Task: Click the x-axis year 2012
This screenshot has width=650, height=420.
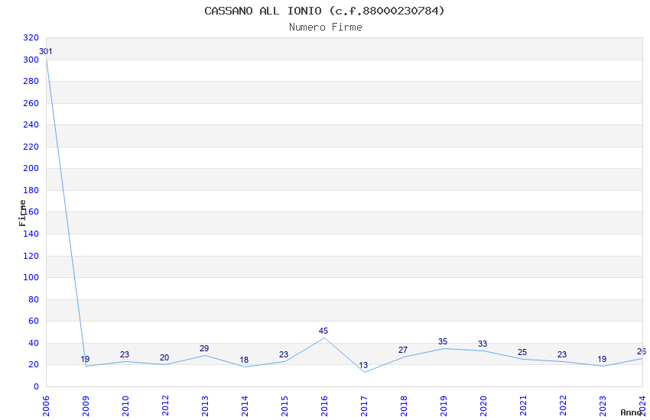Action: click(x=165, y=406)
